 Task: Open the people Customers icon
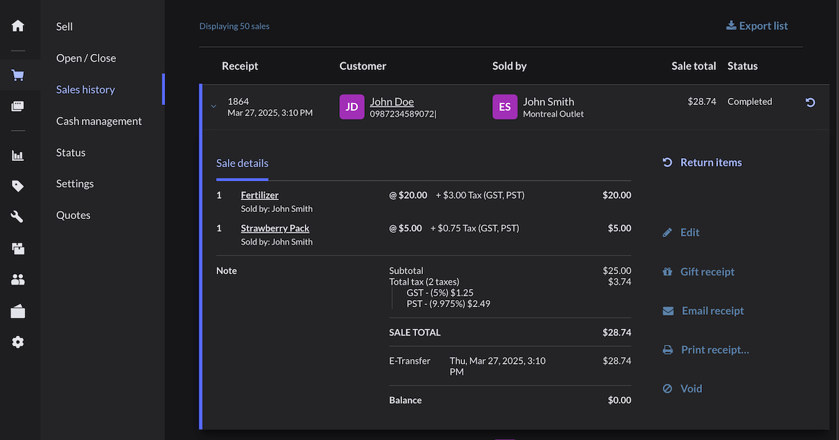pyautogui.click(x=17, y=280)
